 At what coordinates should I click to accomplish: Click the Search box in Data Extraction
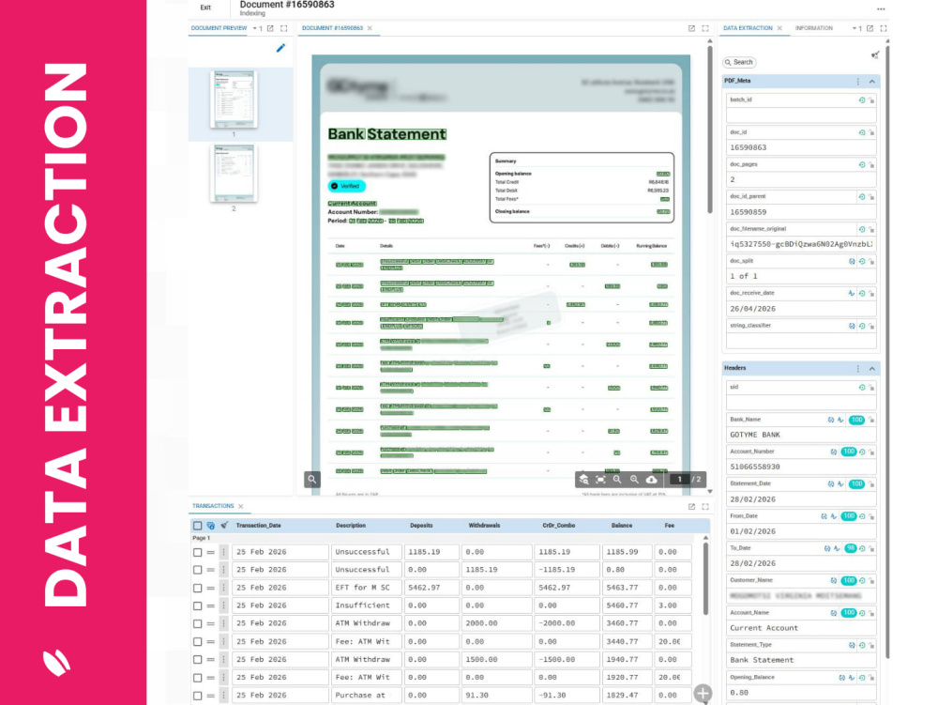739,62
